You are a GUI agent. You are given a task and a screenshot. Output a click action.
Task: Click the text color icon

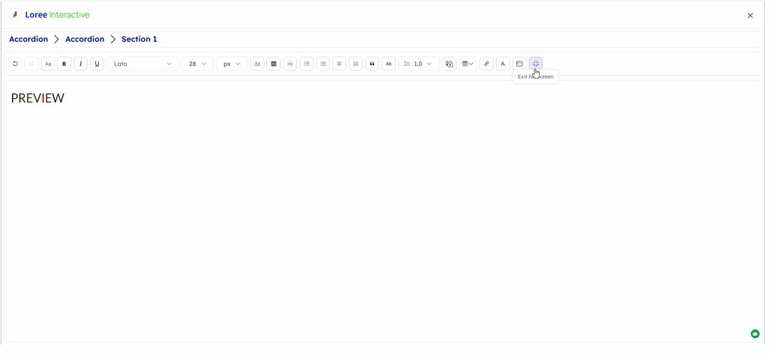coord(257,64)
